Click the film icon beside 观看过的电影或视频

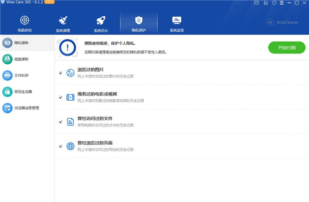click(71, 97)
